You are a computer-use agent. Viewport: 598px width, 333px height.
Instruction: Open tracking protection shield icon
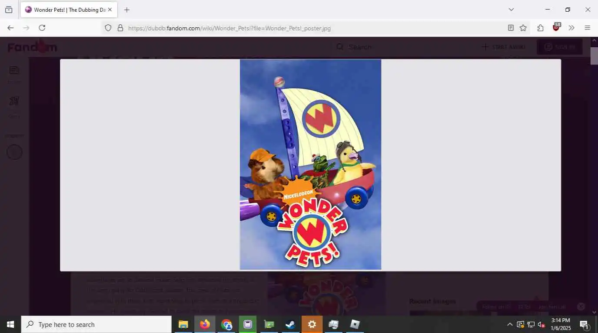108,28
